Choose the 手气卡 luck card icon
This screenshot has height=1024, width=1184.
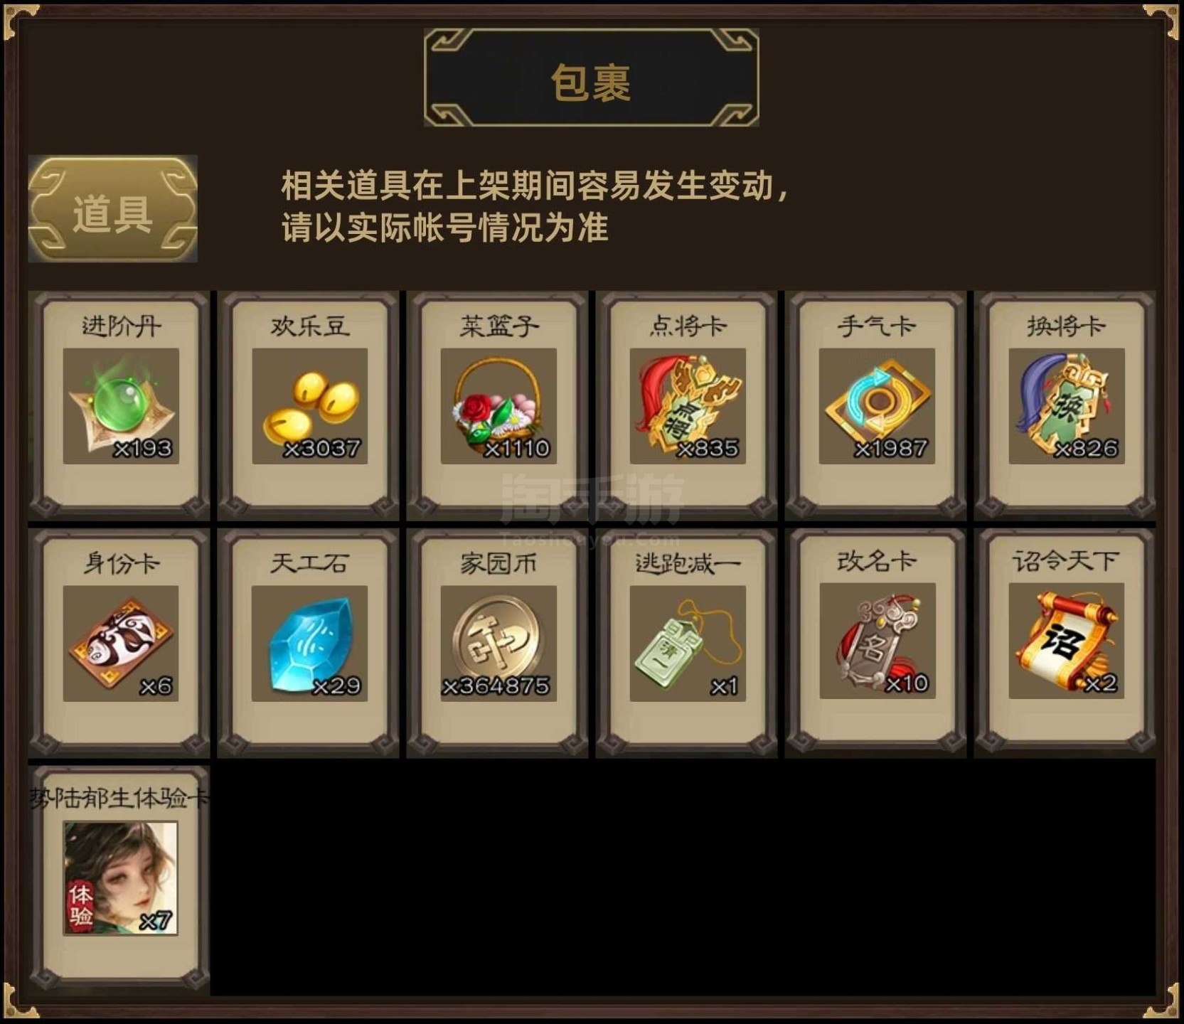pos(877,406)
